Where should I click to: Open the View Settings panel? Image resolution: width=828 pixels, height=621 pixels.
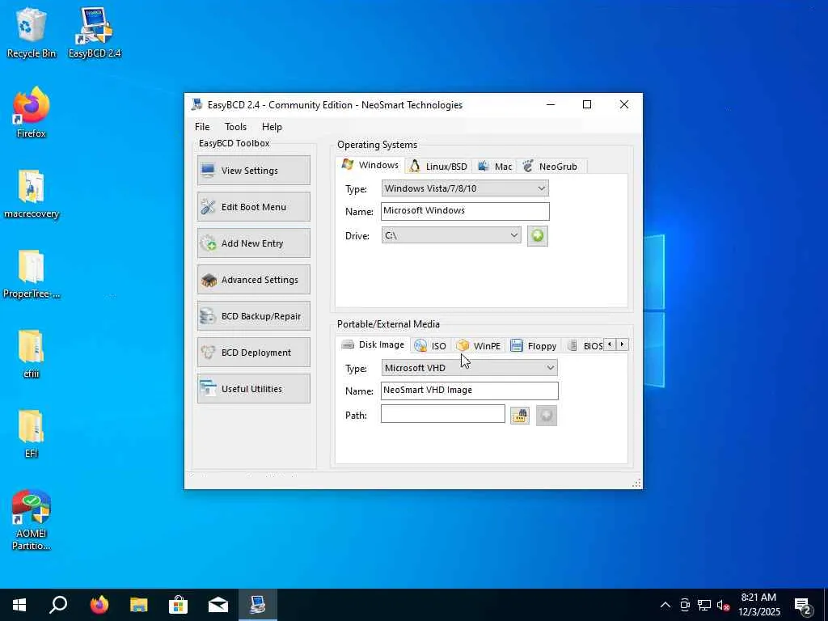click(253, 170)
